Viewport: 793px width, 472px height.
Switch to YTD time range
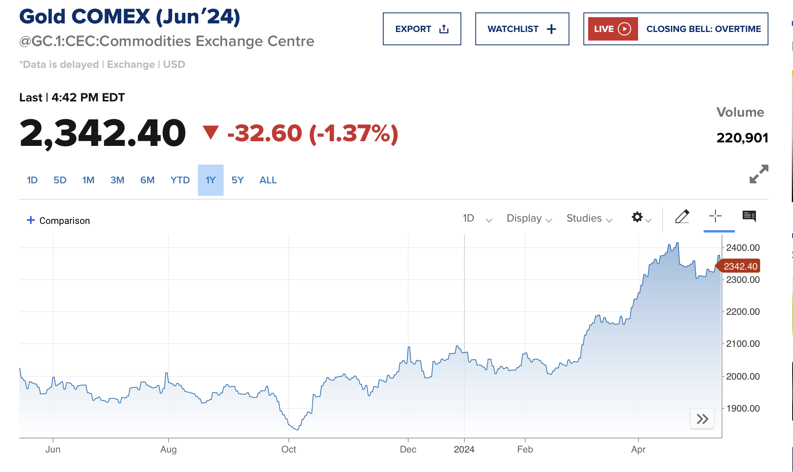[180, 180]
